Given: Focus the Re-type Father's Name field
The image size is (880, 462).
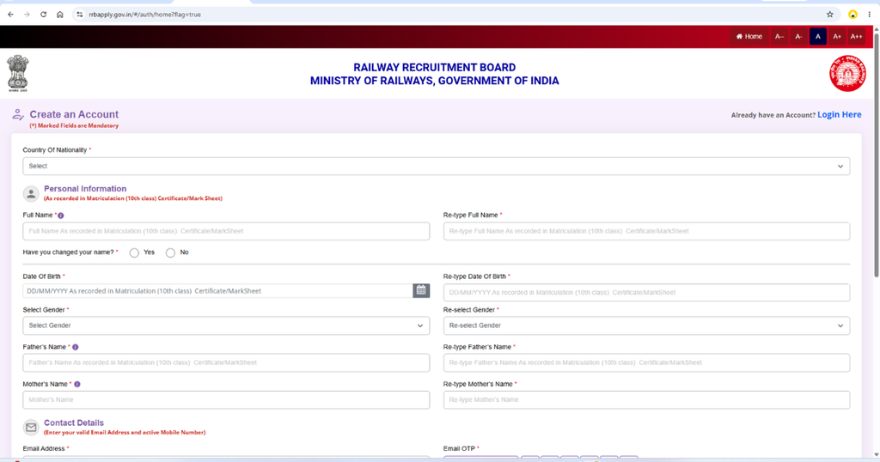Looking at the screenshot, I should point(646,362).
